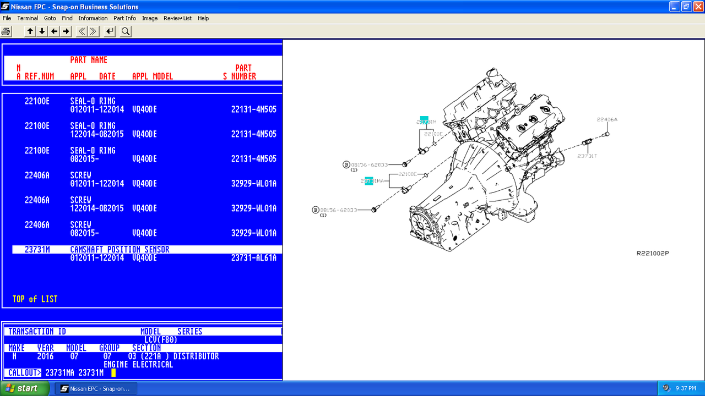Click the magnifier search toolbar icon

[x=126, y=31]
